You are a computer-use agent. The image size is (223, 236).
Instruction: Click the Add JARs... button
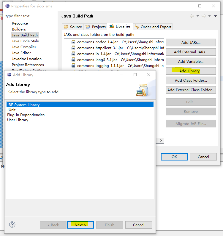click(x=191, y=42)
